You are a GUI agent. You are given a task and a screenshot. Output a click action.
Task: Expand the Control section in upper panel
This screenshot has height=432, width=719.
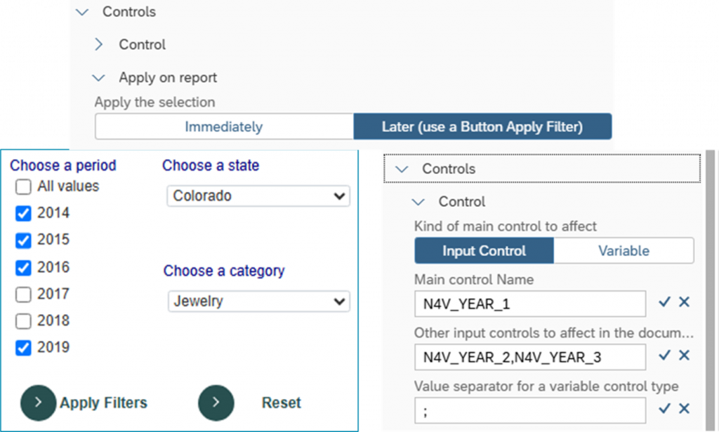click(x=99, y=45)
